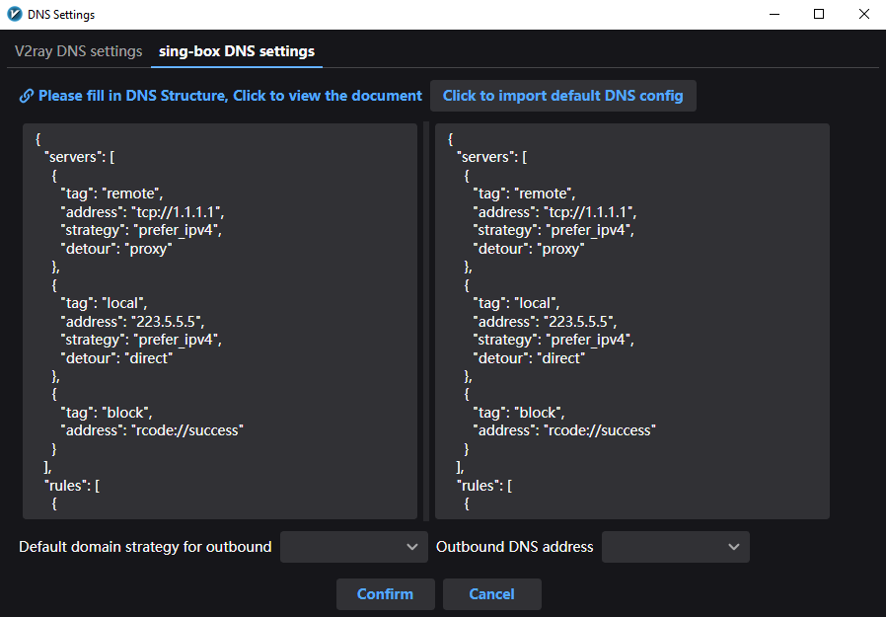Click "rcode://success" in the right editor

point(600,431)
